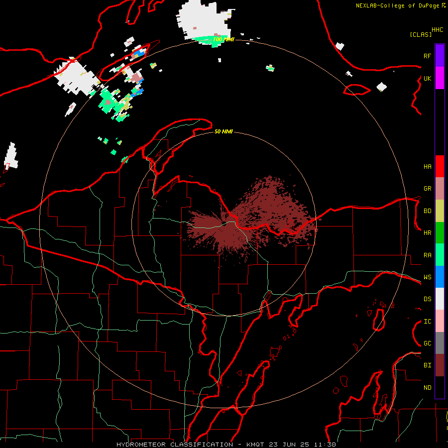The width and height of the screenshot is (448, 448).
Task: Click the DS white legend swatch
Action: 440,299
